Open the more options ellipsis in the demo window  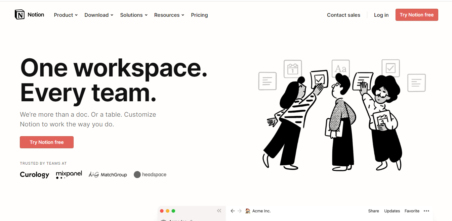[426, 211]
